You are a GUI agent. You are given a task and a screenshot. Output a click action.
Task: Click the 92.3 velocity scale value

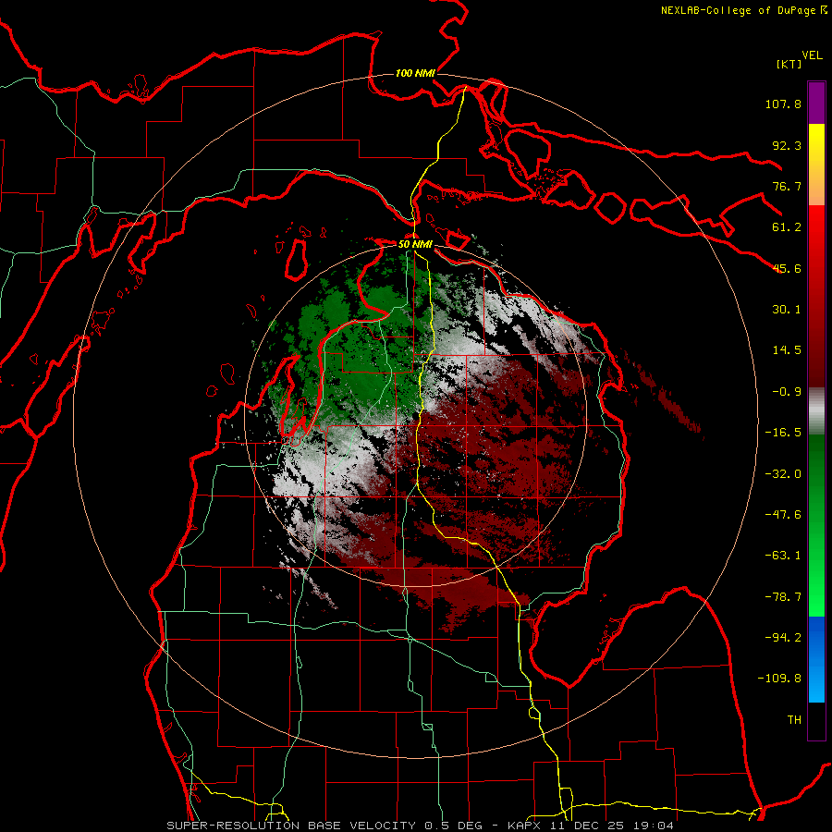pos(787,145)
